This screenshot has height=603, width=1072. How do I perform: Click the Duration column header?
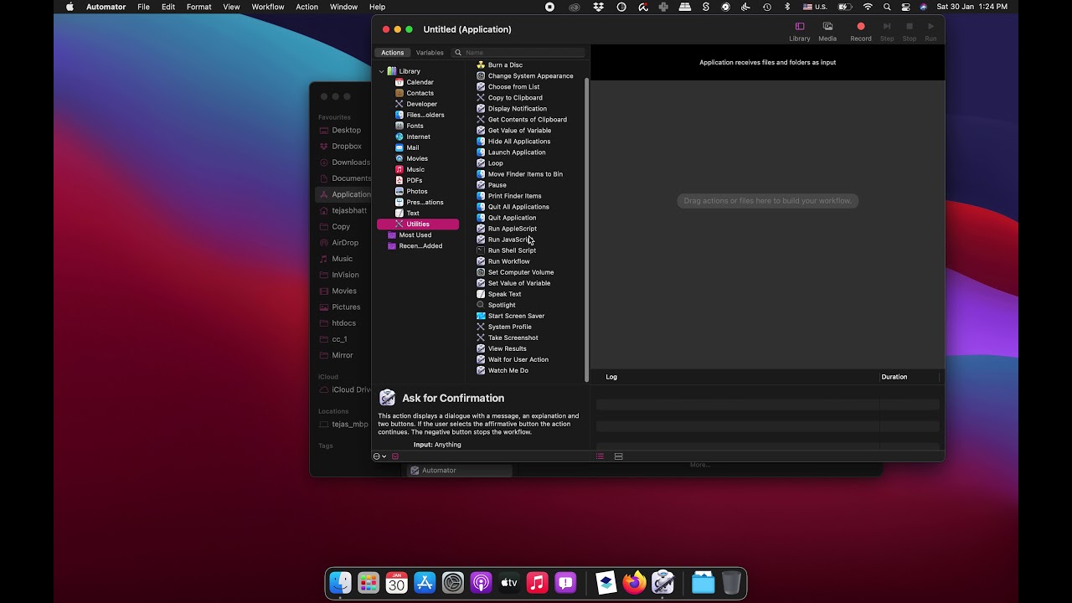point(894,377)
